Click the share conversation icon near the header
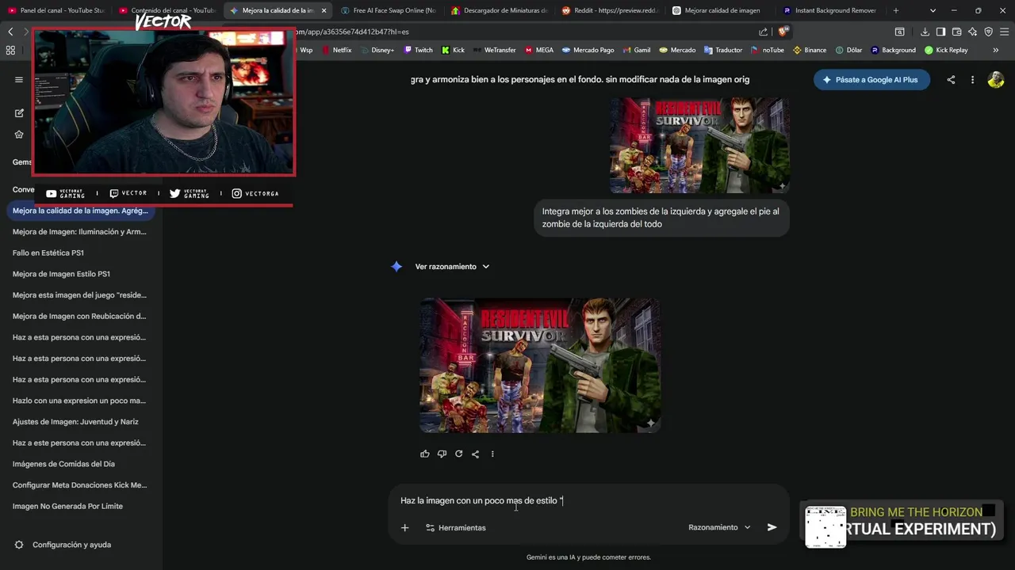 pyautogui.click(x=951, y=80)
